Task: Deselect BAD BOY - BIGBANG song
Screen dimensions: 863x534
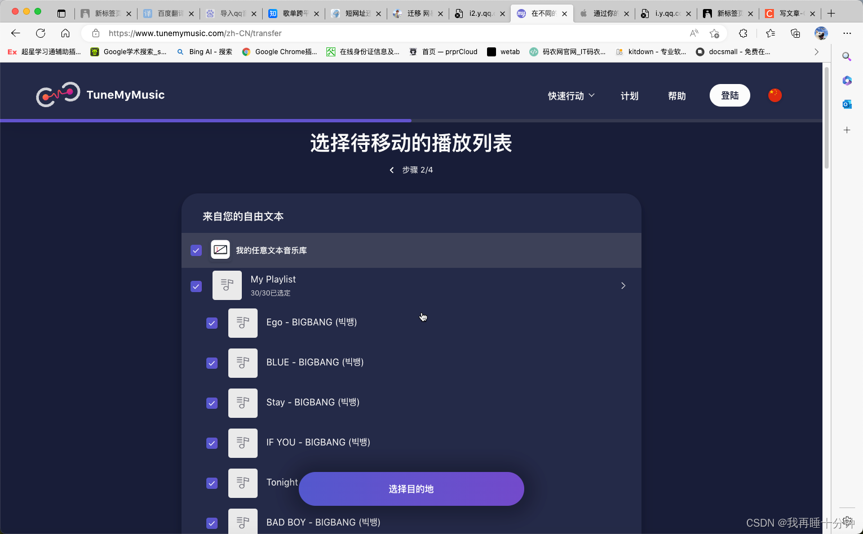Action: [x=212, y=523]
